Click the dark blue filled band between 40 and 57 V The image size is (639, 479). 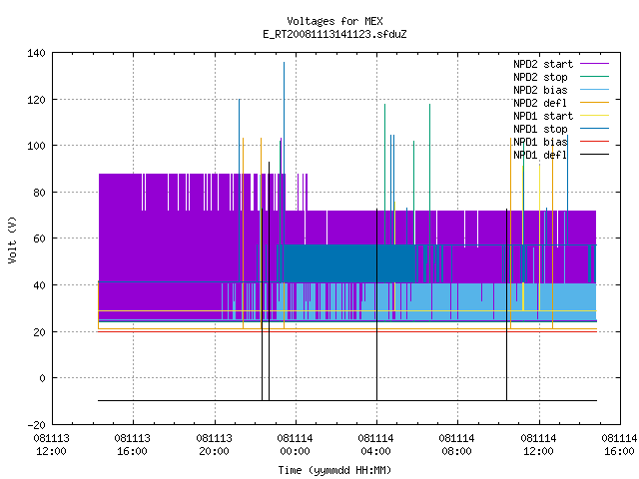click(x=347, y=263)
